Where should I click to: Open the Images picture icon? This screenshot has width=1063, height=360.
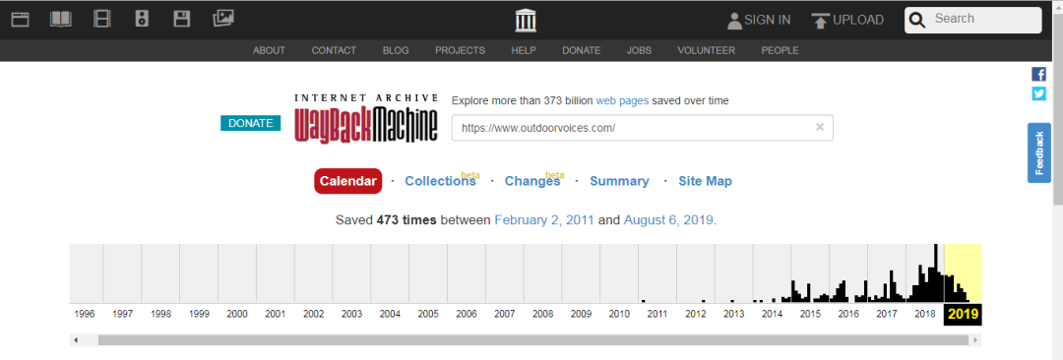[223, 19]
